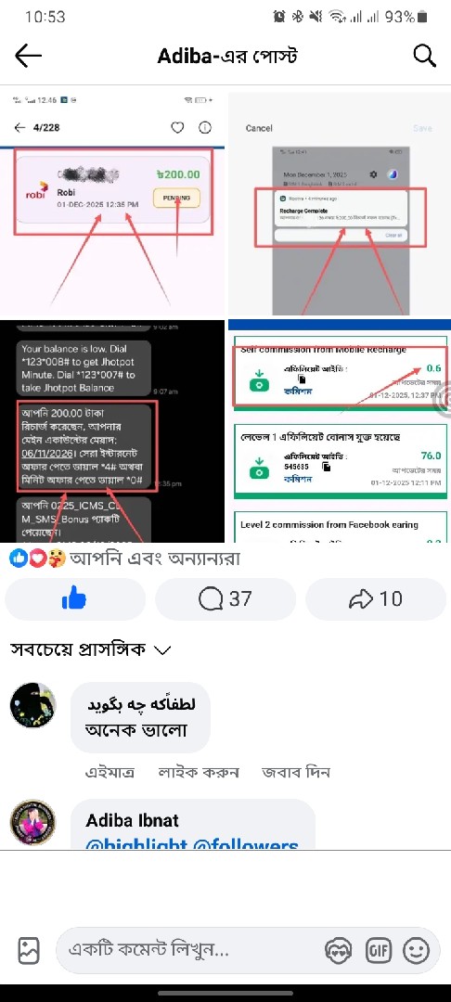451x1002 pixels.
Task: Open the avatar sticker icon in the comment bar
Action: [x=338, y=951]
